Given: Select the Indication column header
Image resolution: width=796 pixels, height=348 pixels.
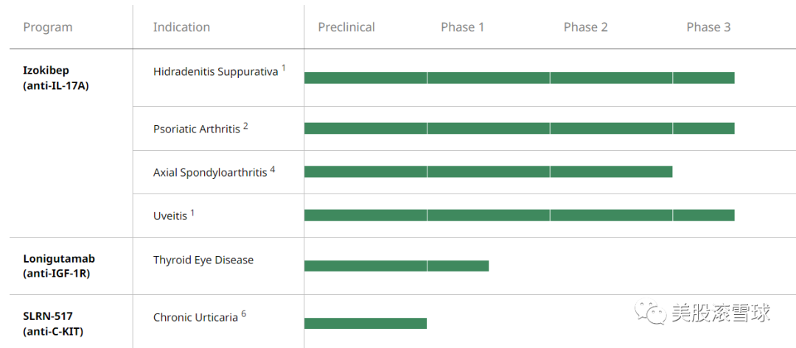Looking at the screenshot, I should point(181,27).
